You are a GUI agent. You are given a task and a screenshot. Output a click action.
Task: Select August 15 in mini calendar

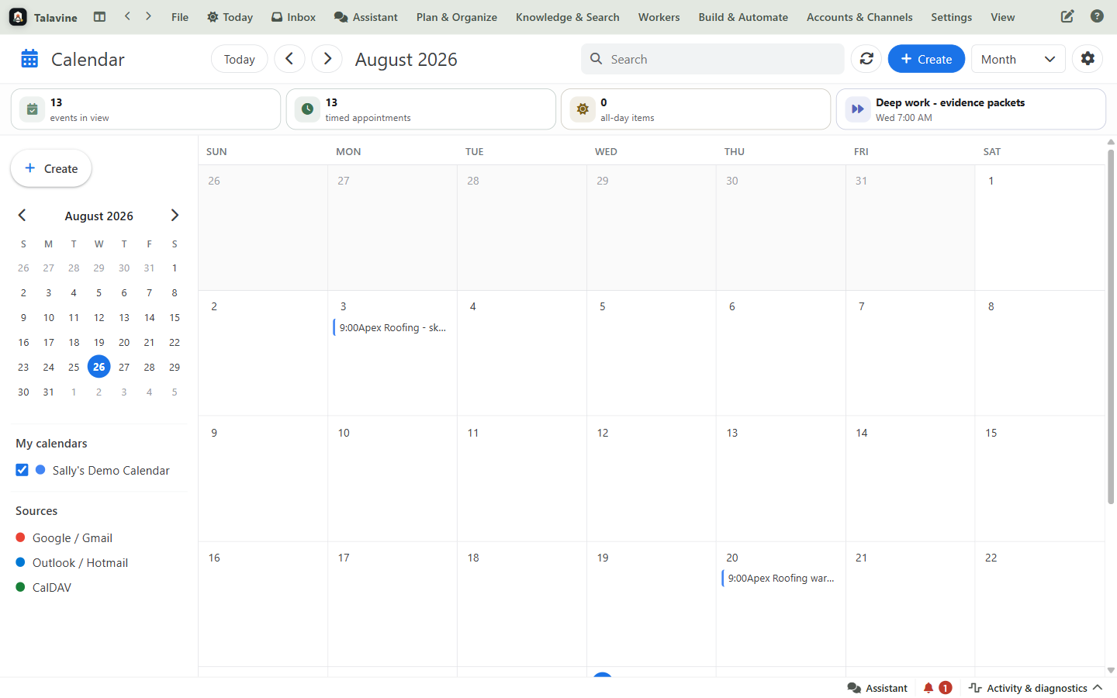click(175, 317)
